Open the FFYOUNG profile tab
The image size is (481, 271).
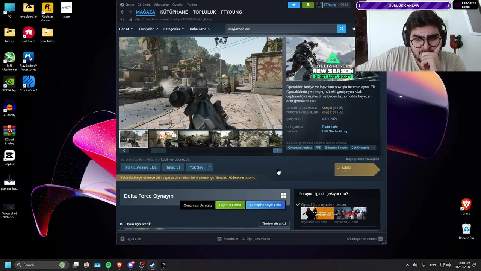coord(231,12)
